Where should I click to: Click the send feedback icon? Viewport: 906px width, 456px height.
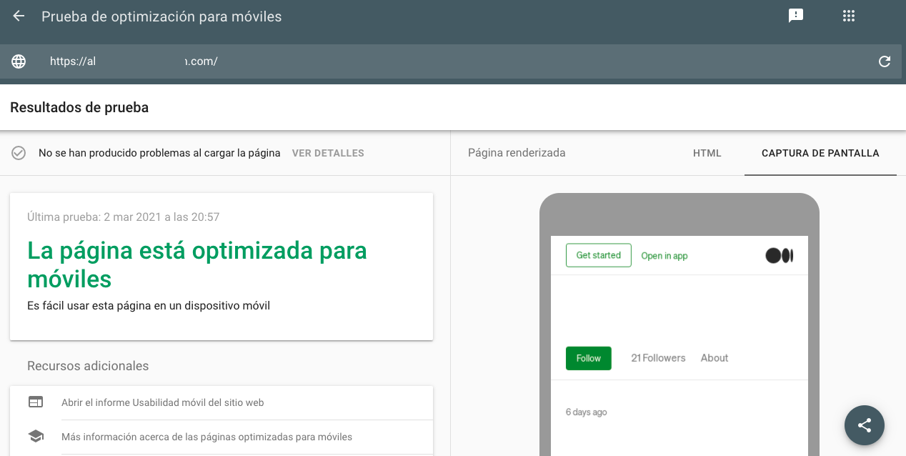(x=795, y=16)
